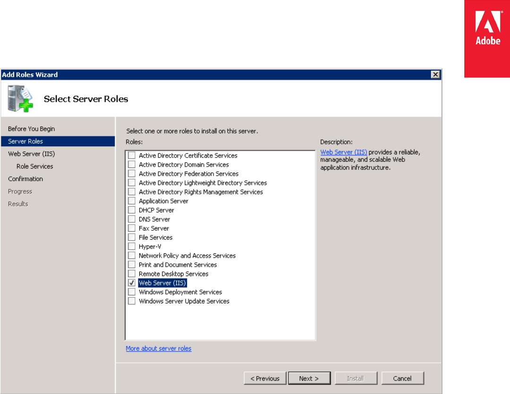Click the Previous button
The width and height of the screenshot is (510, 394).
coord(265,378)
